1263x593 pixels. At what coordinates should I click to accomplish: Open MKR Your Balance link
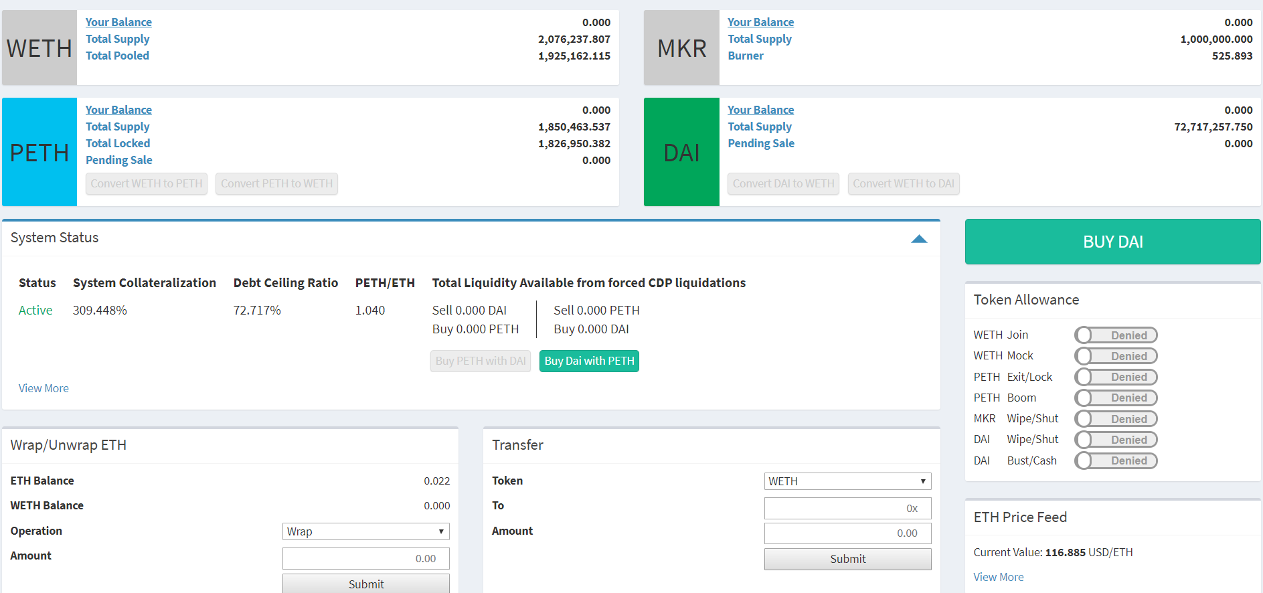tap(761, 22)
